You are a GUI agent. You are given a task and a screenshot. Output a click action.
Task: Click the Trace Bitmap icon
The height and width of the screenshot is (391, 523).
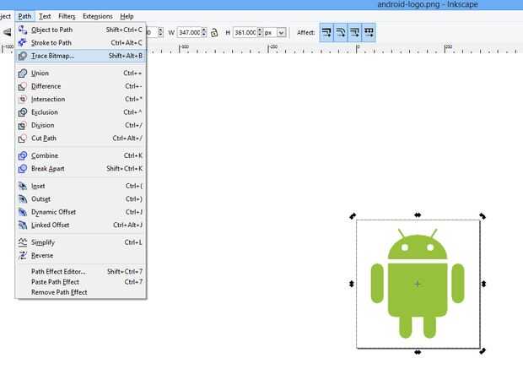[22, 56]
